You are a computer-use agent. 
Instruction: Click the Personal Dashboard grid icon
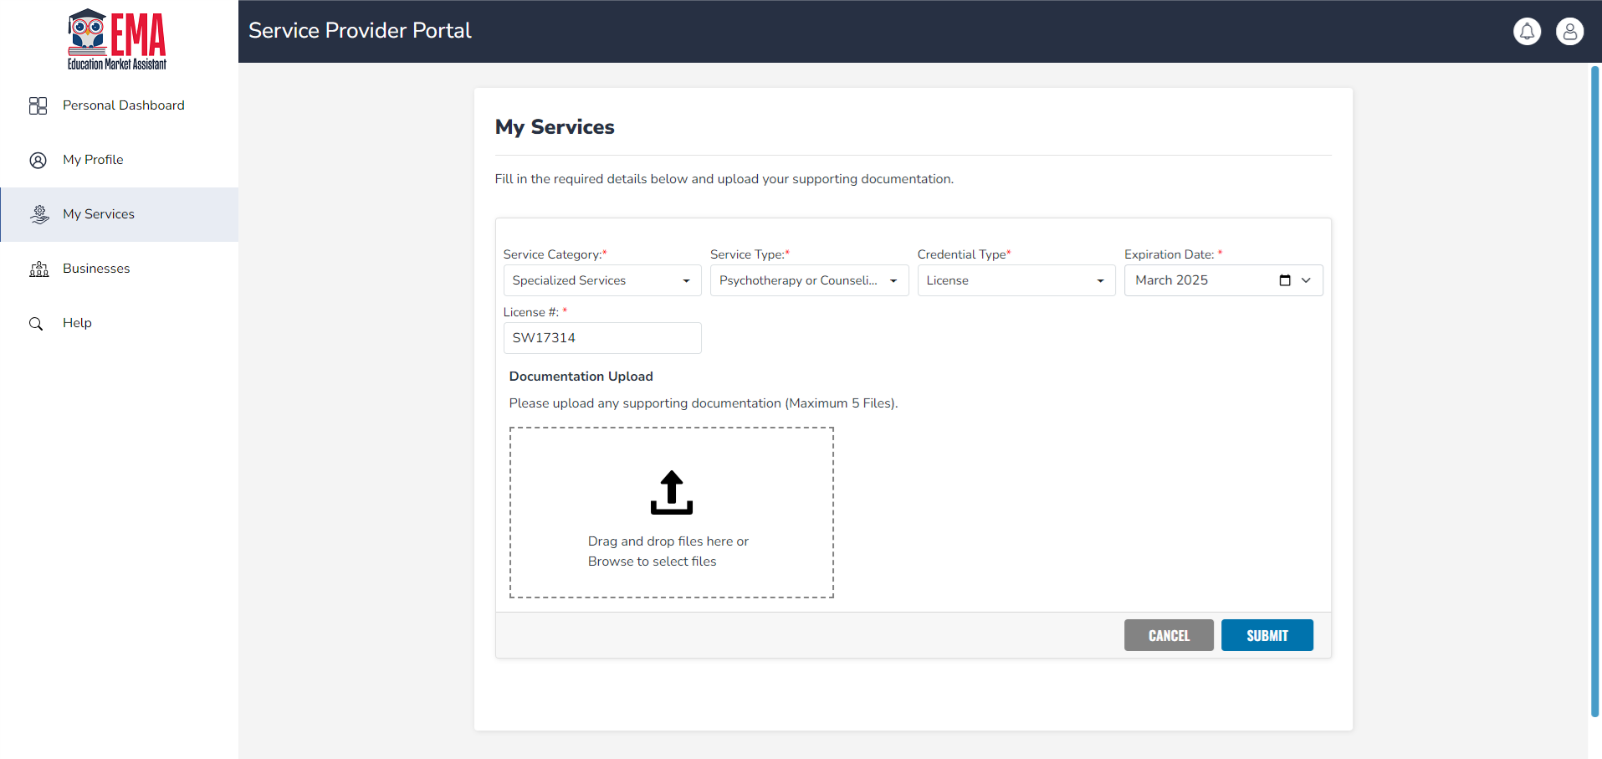tap(38, 105)
